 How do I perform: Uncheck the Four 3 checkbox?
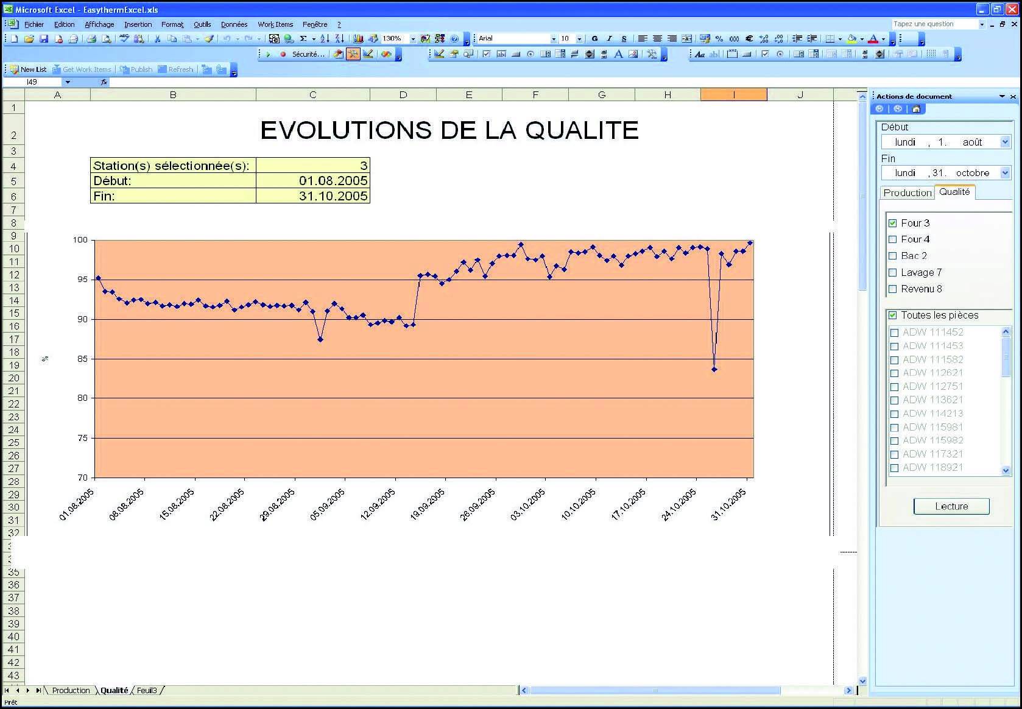[893, 224]
